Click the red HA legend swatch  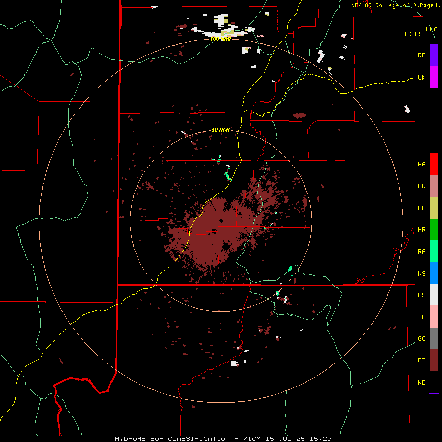point(434,164)
